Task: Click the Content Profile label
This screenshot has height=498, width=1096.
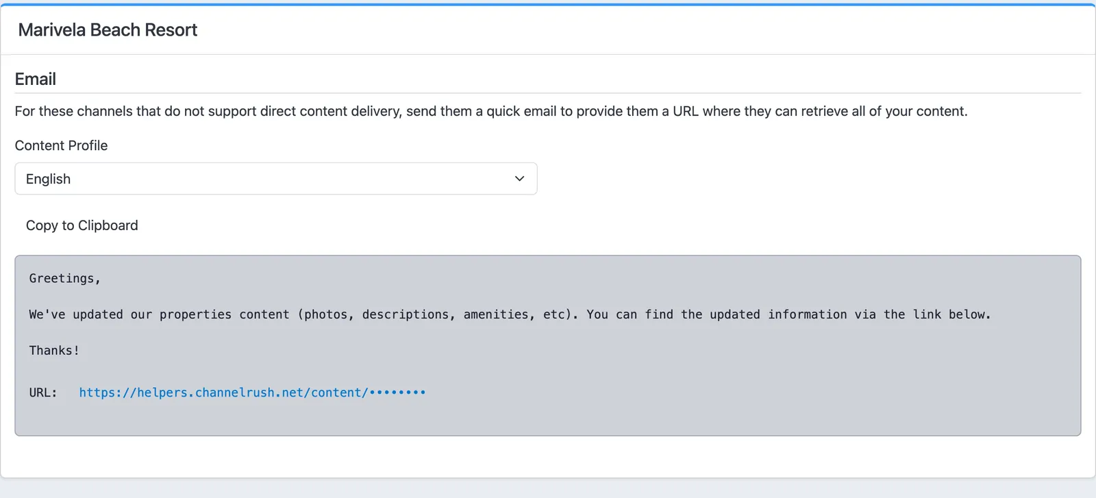Action: [62, 145]
